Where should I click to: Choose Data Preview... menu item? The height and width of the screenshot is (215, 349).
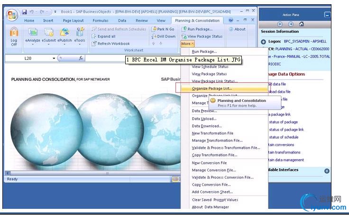(x=204, y=111)
